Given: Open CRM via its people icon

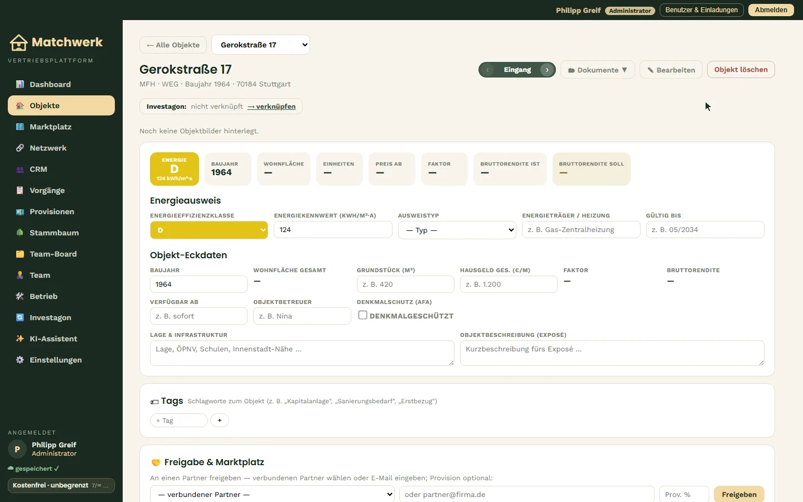Looking at the screenshot, I should point(20,169).
